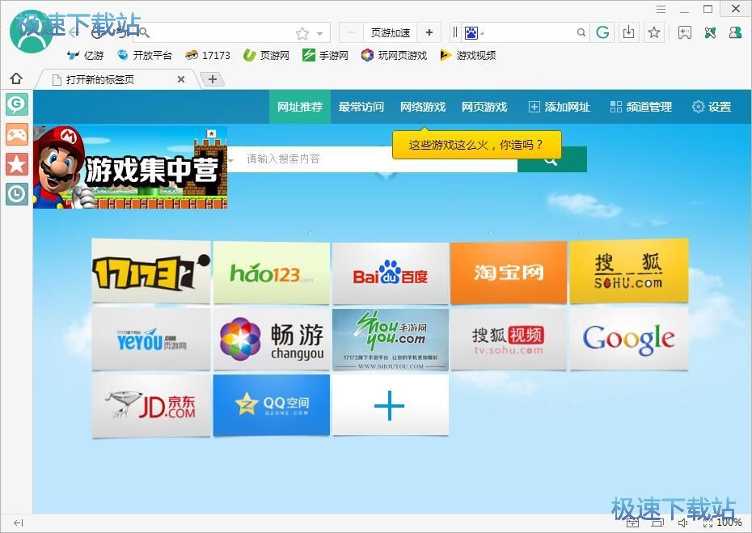Open the QQ空间 site tile

272,405
